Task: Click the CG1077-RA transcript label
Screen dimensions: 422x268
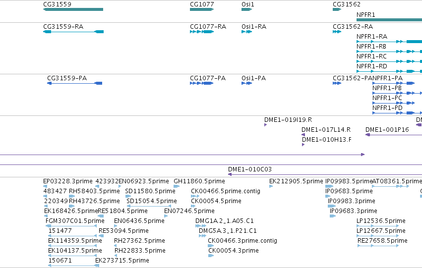Action: 208,27
